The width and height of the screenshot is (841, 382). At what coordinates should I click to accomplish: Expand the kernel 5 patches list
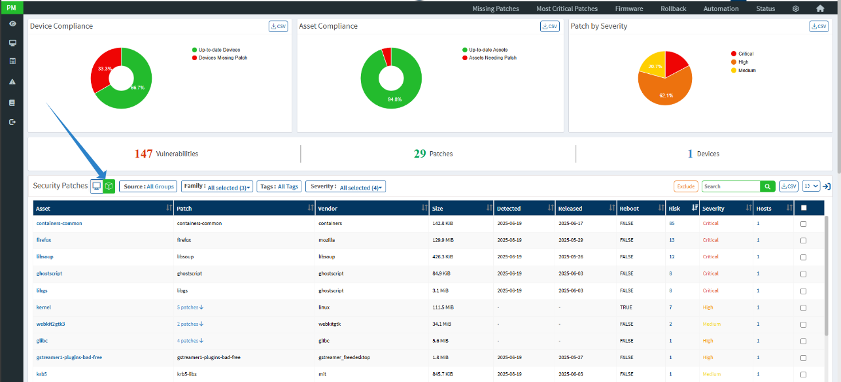190,307
